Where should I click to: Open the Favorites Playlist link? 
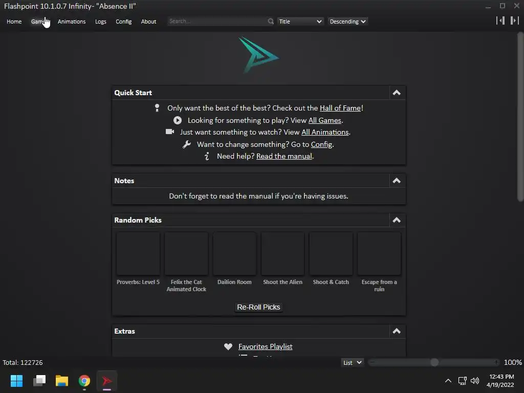(266, 346)
